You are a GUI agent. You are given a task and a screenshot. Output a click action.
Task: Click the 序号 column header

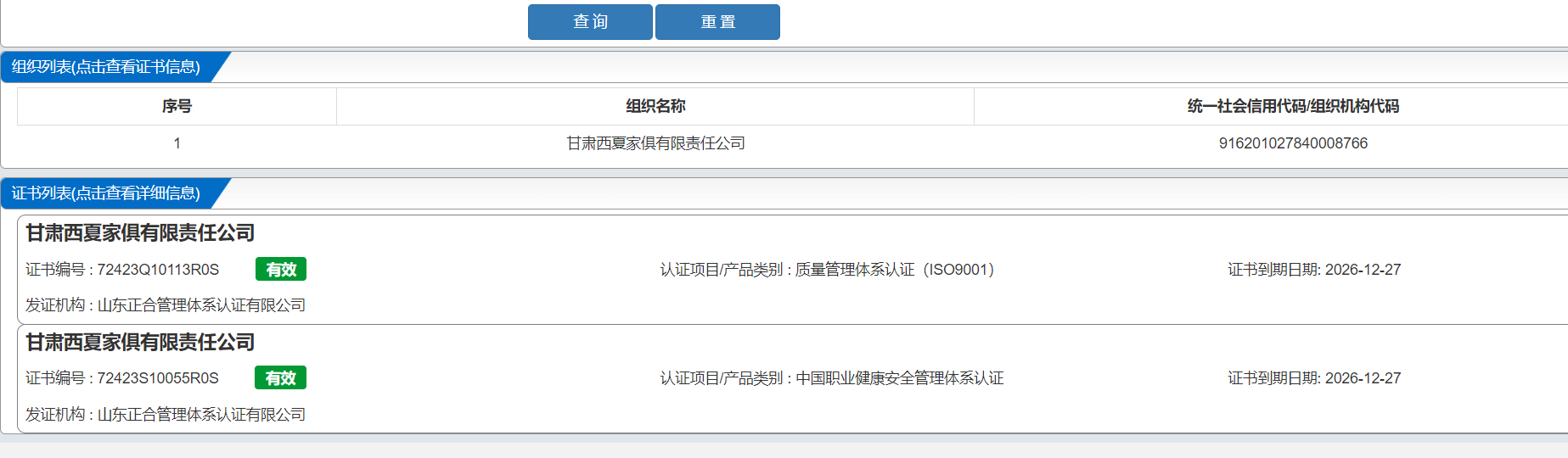point(177,106)
